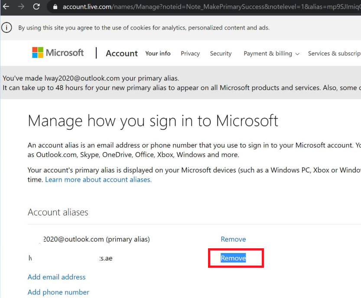This screenshot has height=298, width=361.
Task: Switch to the Security tab
Action: 221,53
